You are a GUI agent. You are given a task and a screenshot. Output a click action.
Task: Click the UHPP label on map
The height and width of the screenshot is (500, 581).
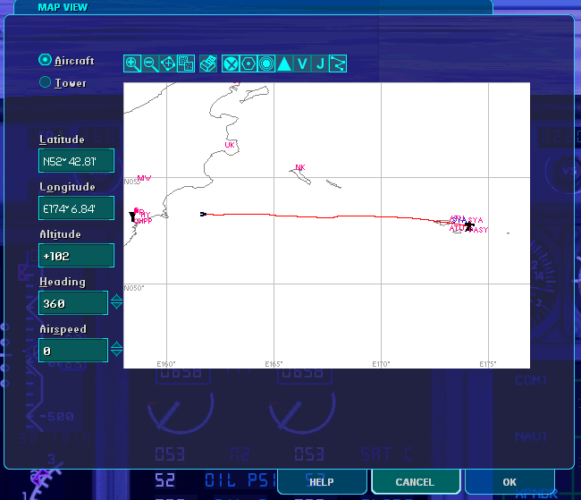point(143,221)
